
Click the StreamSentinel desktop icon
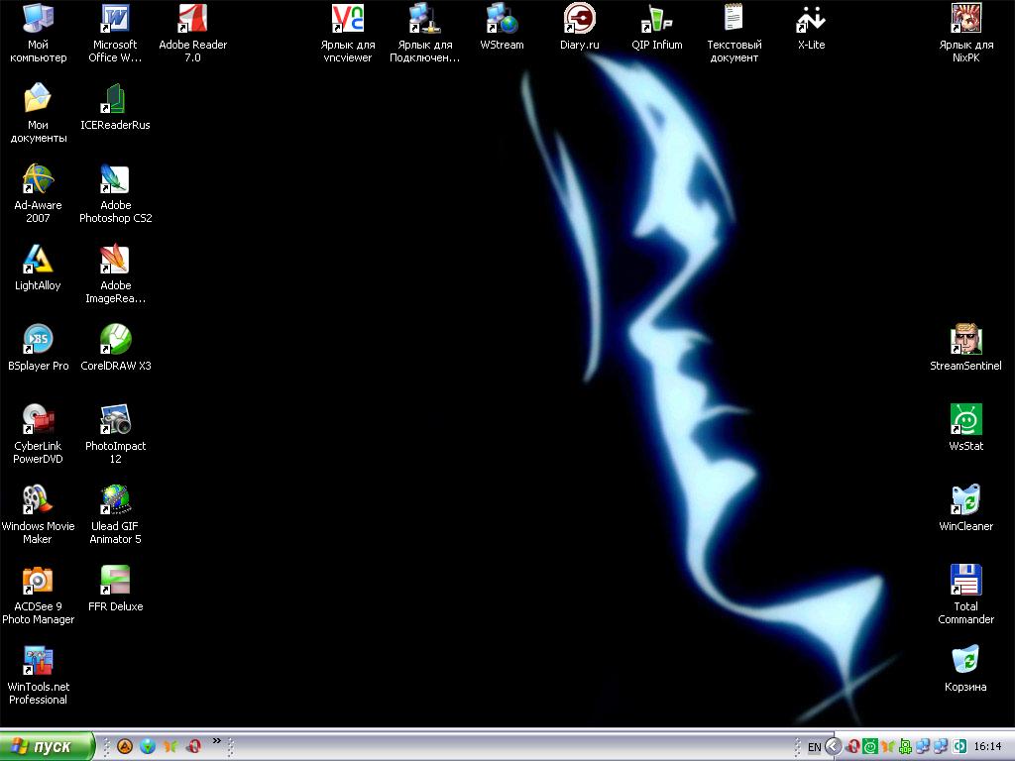click(965, 341)
